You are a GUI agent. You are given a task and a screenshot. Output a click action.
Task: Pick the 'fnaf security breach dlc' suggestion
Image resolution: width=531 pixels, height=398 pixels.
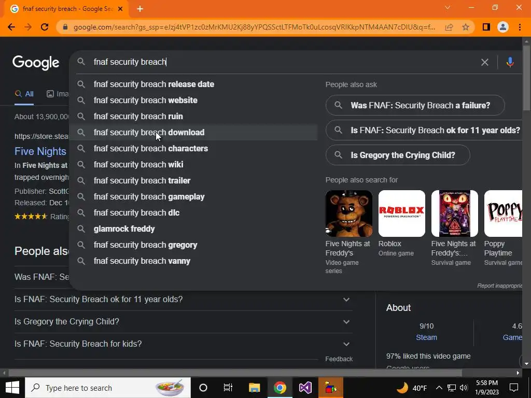pyautogui.click(x=193, y=213)
